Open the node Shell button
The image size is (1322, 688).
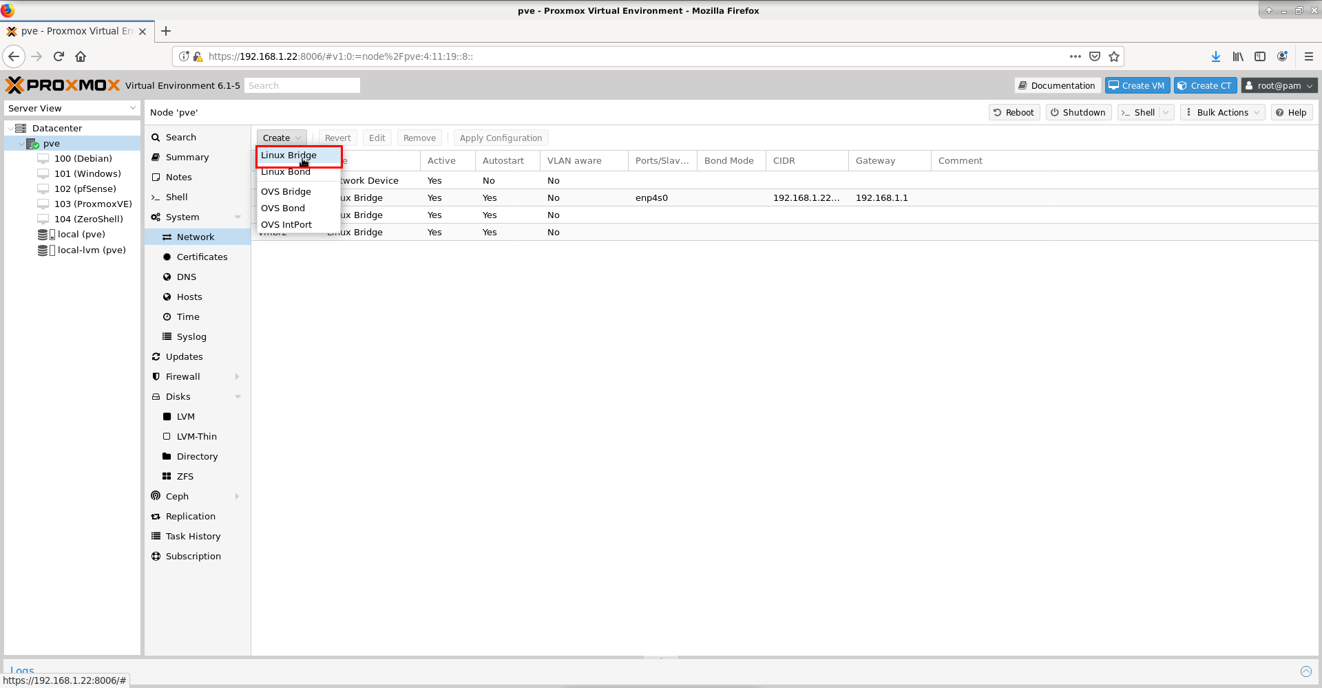coord(1138,113)
